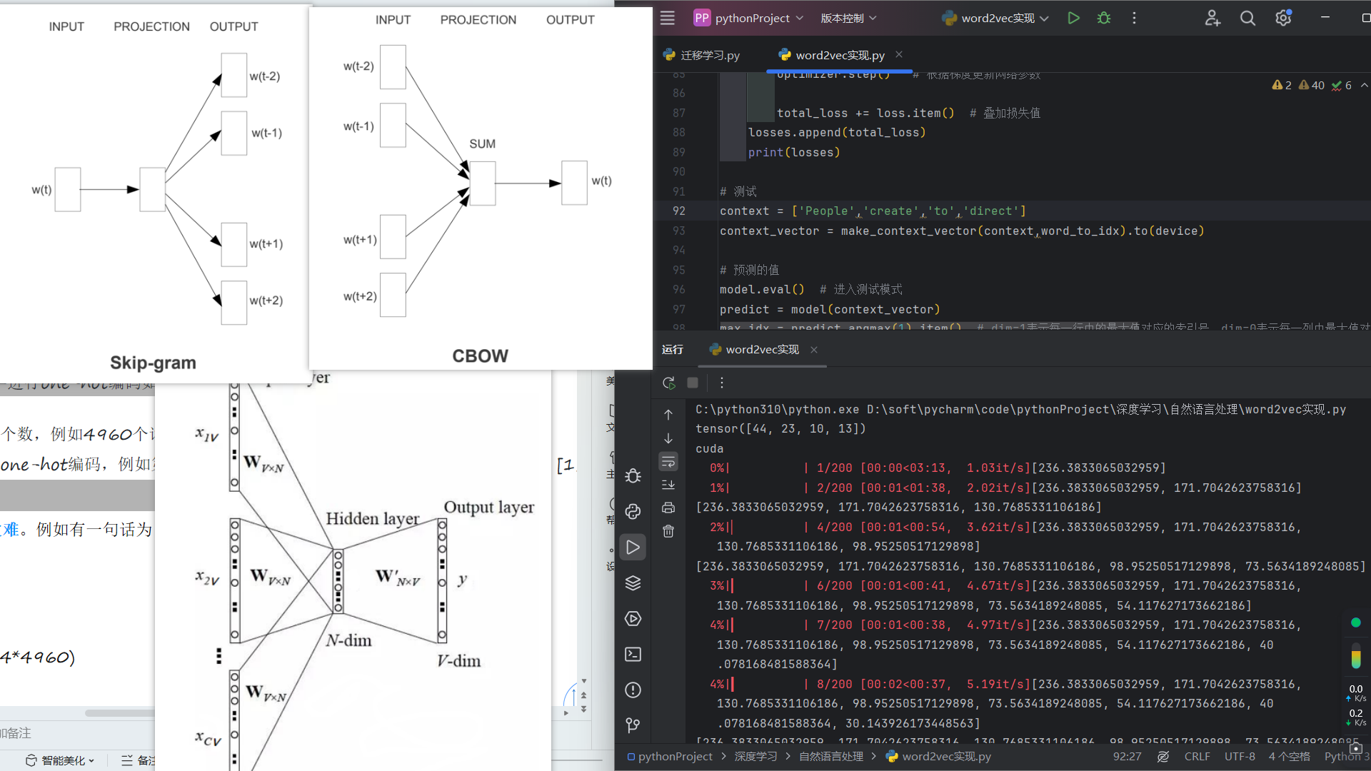Screen dimensions: 1371x771
Task: Toggle scroll to end of console output
Action: 668,485
